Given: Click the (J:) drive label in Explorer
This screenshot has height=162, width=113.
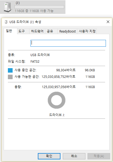Looking at the screenshot, I should pyautogui.click(x=18, y=3).
